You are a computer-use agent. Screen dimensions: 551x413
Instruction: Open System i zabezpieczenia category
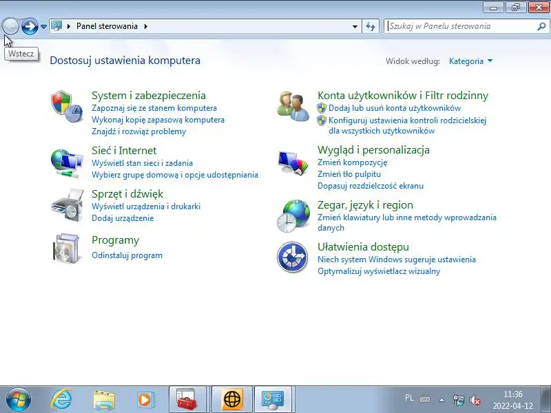[x=149, y=95]
